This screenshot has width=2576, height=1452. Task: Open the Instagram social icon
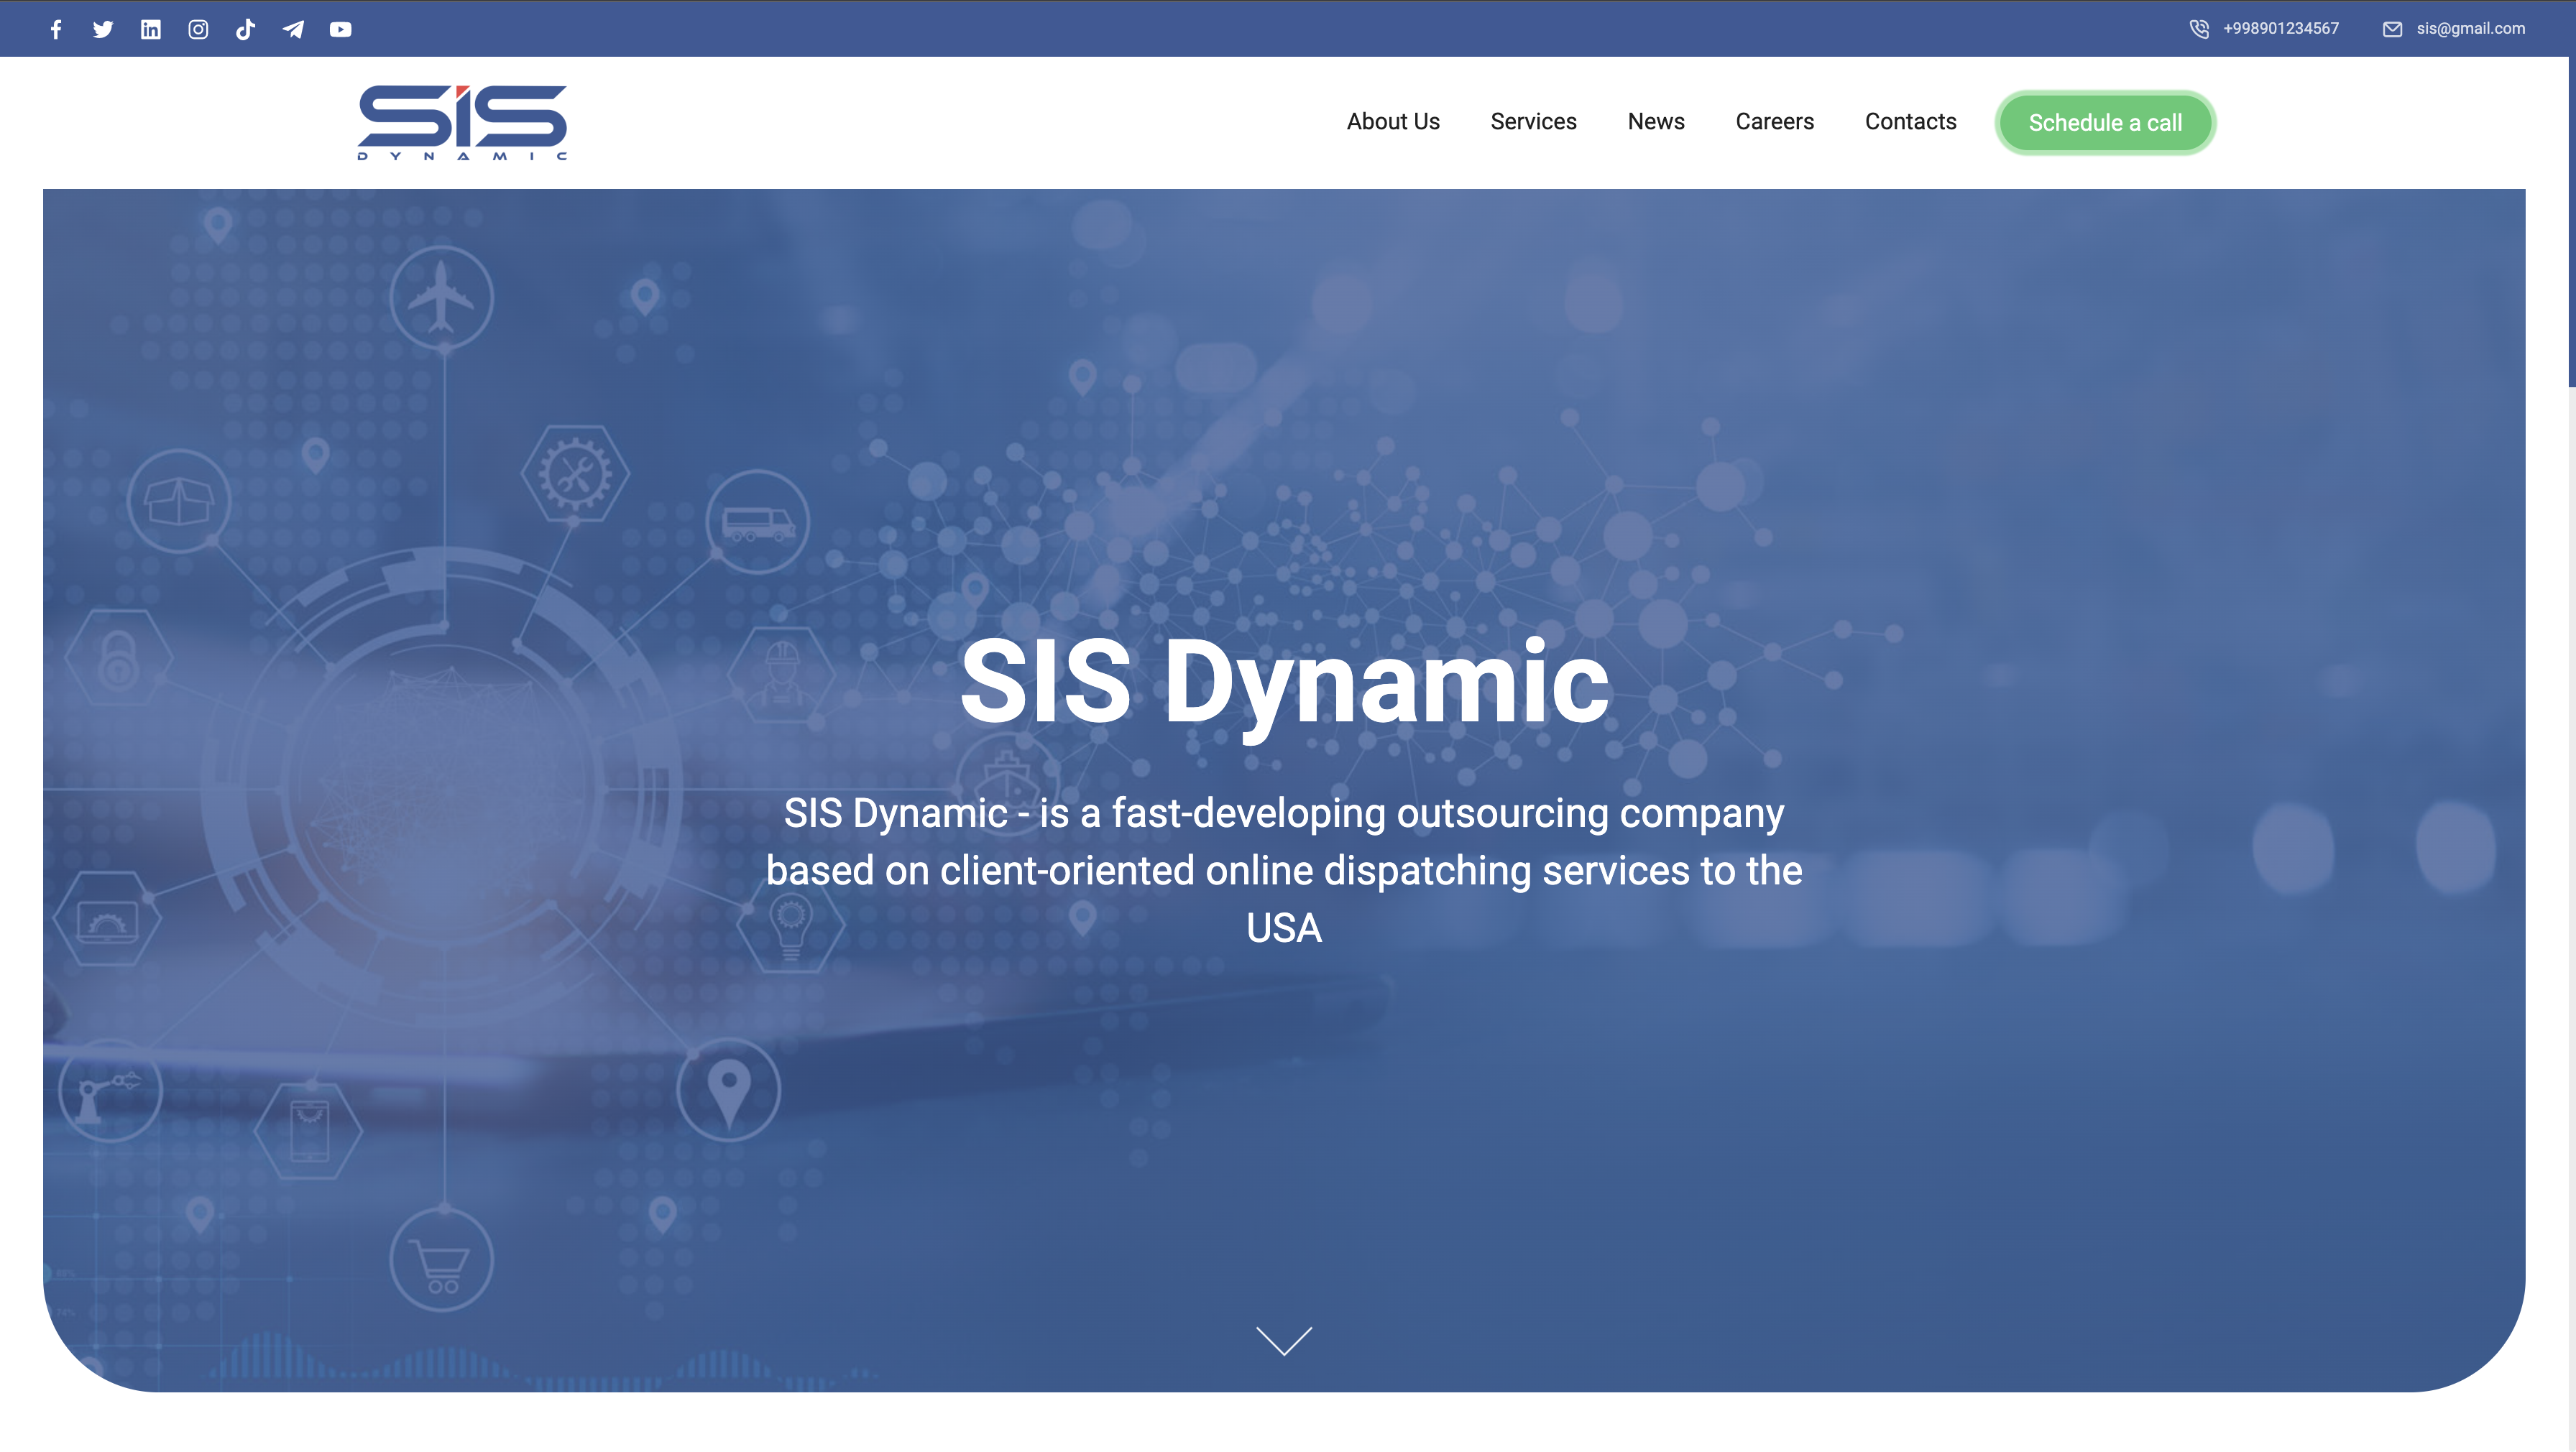pos(198,29)
